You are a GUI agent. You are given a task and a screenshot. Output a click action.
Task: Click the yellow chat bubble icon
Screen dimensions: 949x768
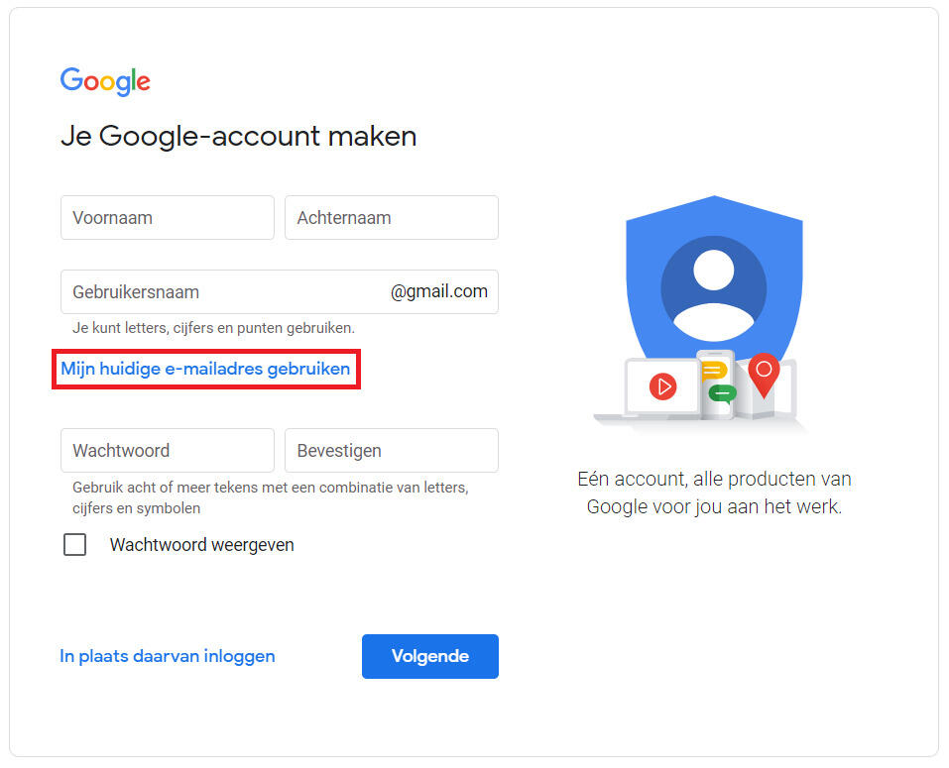[713, 371]
